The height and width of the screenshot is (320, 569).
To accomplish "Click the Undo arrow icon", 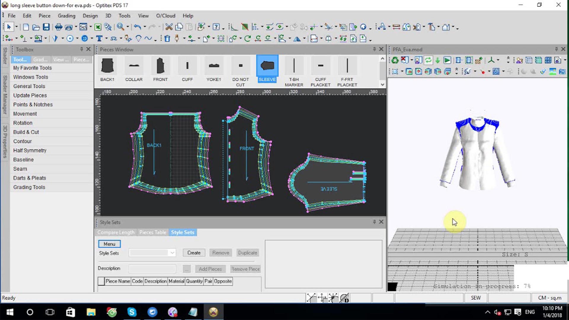I will [137, 27].
